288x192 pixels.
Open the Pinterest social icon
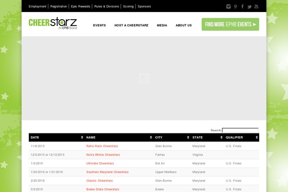(x=236, y=7)
